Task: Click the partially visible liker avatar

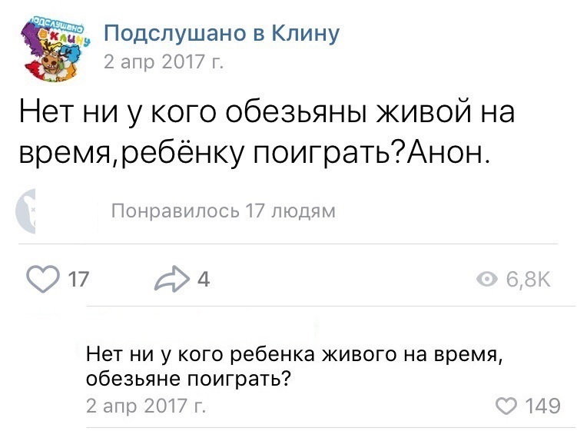Action: (x=26, y=211)
